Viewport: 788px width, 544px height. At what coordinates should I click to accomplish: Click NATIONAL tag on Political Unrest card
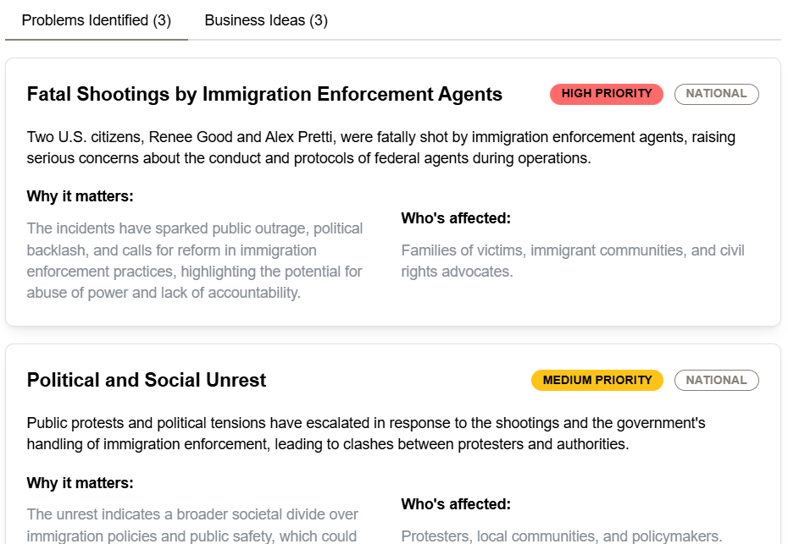pos(716,381)
